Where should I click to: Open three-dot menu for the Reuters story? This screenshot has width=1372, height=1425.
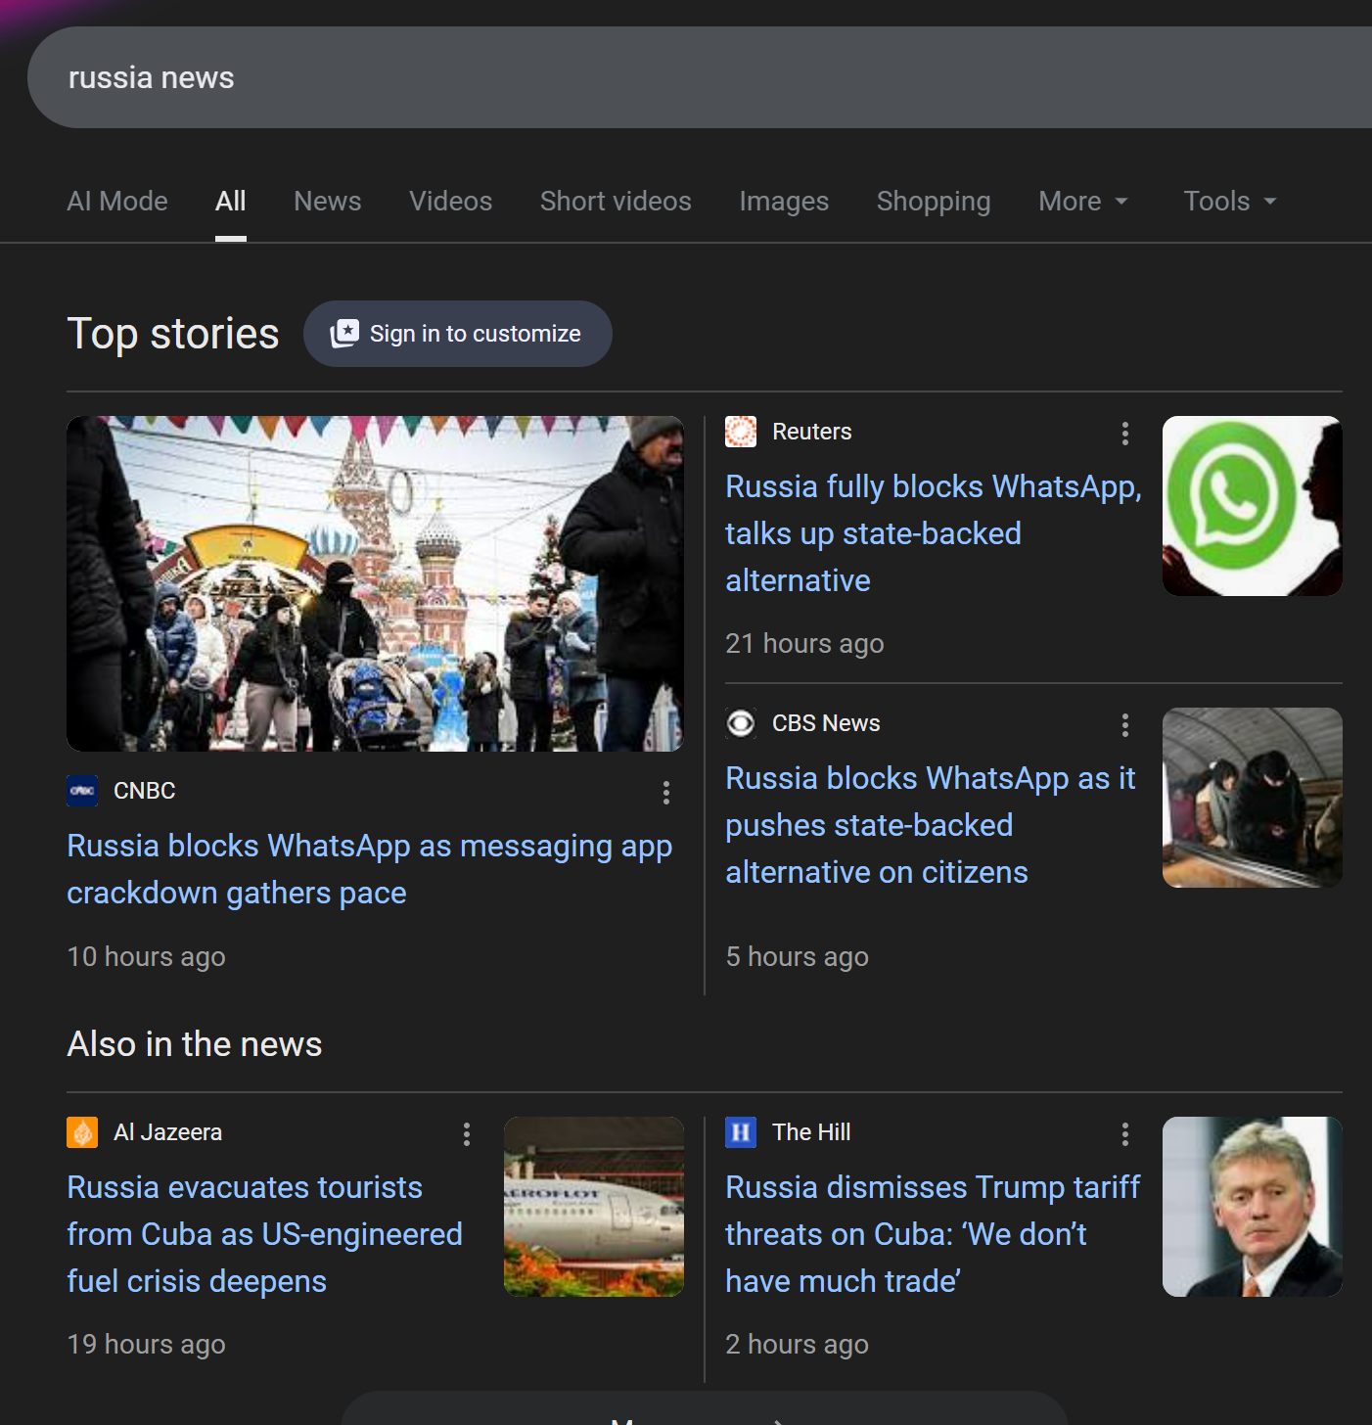coord(1125,434)
